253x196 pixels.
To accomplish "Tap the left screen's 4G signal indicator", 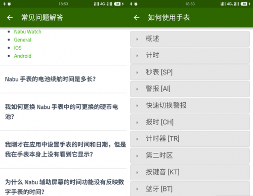I will 103,4.
